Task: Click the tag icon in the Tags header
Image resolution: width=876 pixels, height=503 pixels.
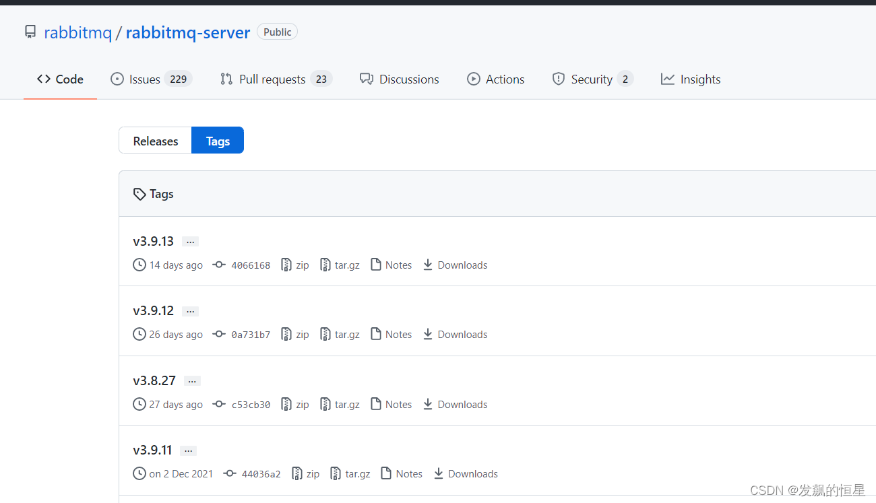Action: (x=139, y=194)
